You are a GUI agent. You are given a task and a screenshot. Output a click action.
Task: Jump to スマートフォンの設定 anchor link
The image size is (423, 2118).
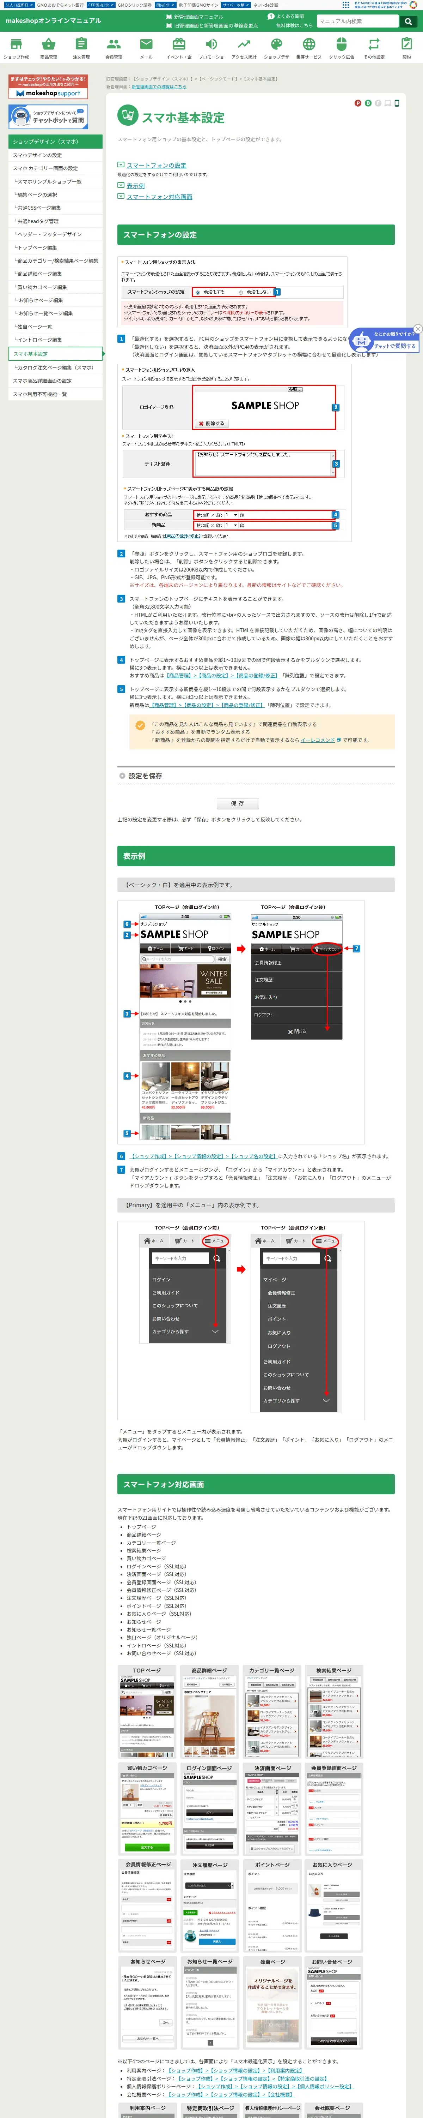[x=156, y=165]
